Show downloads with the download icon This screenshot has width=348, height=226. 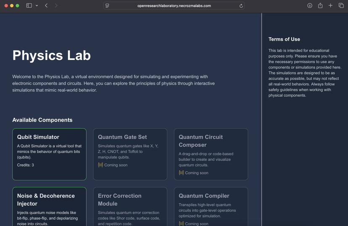coord(310,5)
